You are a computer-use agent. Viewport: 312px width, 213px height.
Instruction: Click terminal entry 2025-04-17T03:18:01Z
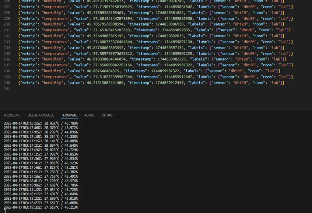pyautogui.click(x=23, y=181)
